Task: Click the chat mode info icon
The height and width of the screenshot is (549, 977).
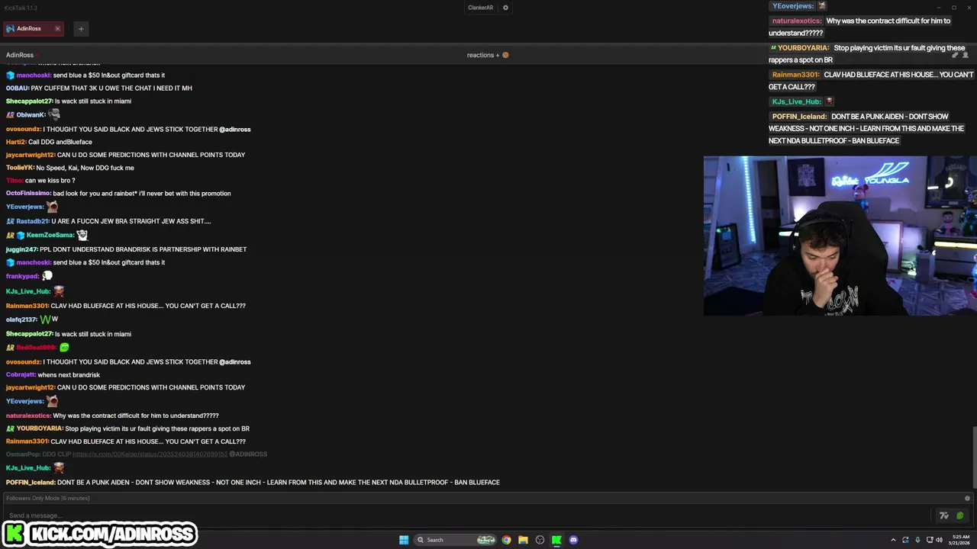Action: 967,498
